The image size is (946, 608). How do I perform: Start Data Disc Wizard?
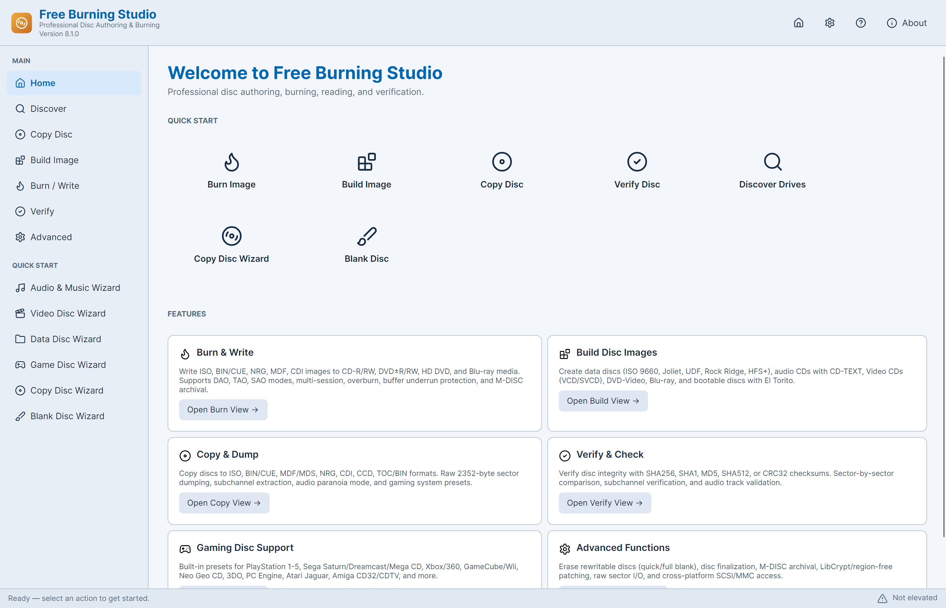[x=74, y=339]
